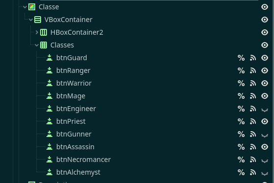Click the GridContainer icon next to Classes
This screenshot has height=183, width=274.
click(44, 45)
